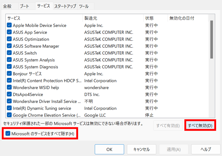Toggle Intel(R) Content Protection HDCP checkbox
The height and width of the screenshot is (156, 222).
click(x=9, y=81)
